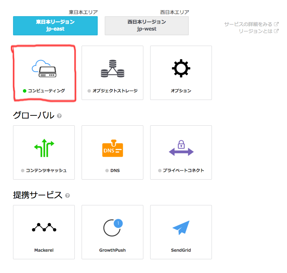Image resolution: width=287 pixels, height=273 pixels.
Task: Click the 提携サービス section heading
Action: point(38,195)
